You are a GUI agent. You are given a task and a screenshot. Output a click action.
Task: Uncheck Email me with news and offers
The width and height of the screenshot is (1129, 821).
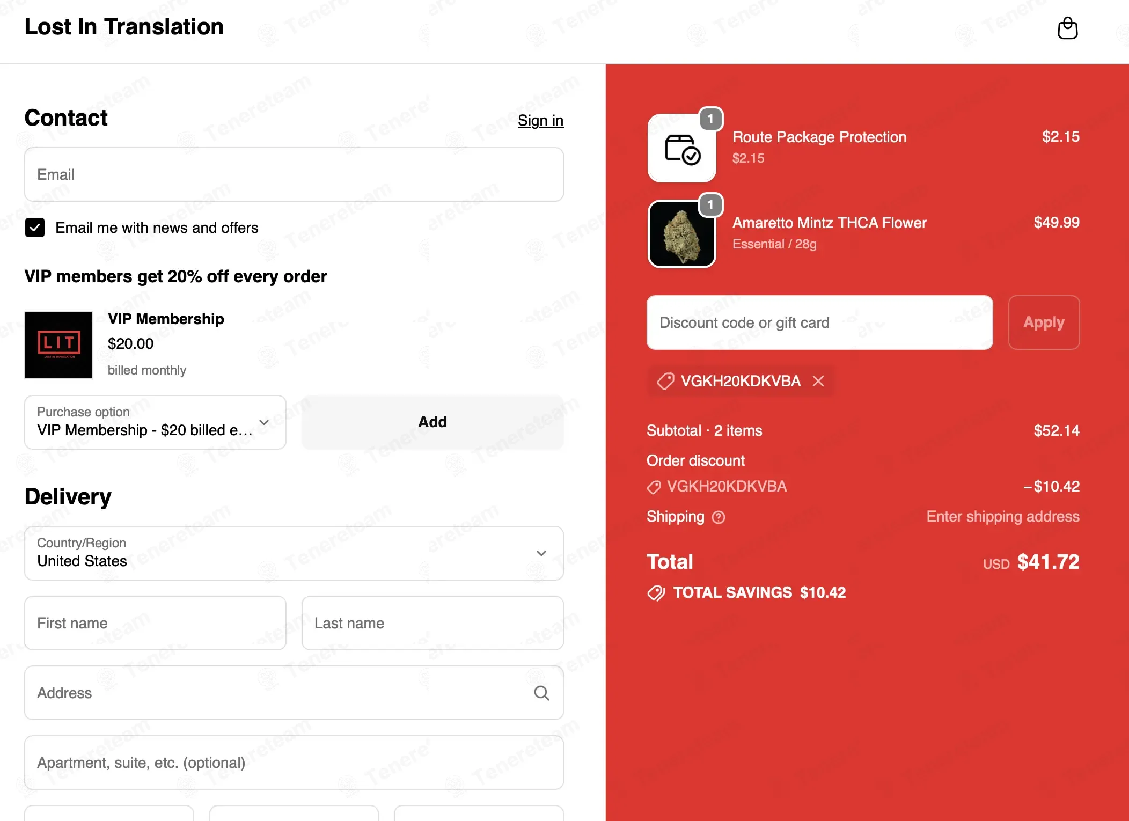pos(35,228)
